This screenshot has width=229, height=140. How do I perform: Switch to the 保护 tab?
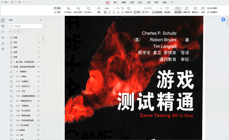[x=156, y=2]
